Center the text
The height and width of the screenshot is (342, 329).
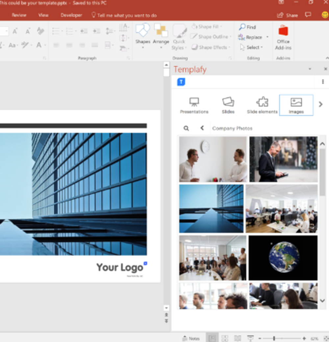coord(69,45)
